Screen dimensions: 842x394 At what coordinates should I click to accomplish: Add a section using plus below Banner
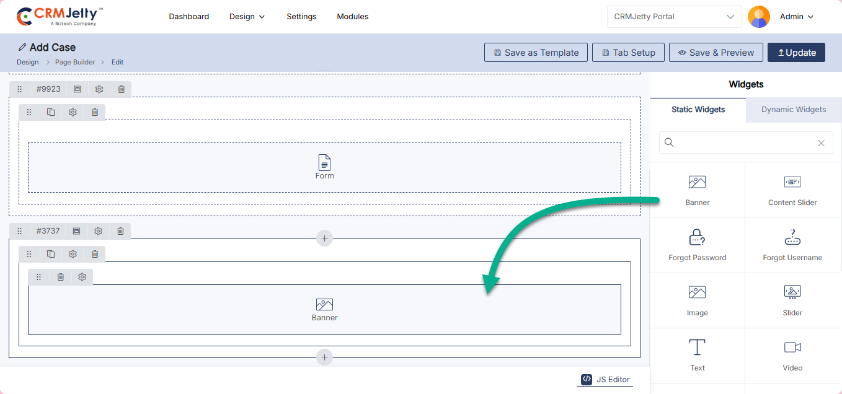click(324, 357)
